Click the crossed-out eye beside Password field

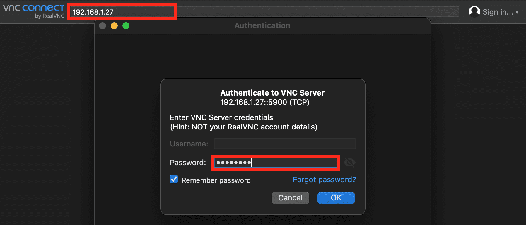(350, 162)
